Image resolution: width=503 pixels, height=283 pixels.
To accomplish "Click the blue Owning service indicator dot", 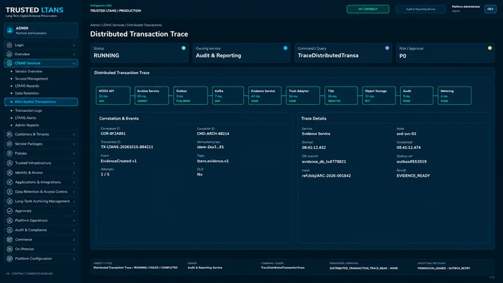I will 285,48.
